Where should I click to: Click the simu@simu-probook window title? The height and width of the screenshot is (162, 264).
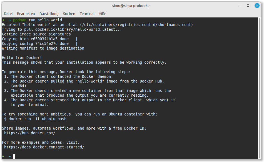(132, 6)
